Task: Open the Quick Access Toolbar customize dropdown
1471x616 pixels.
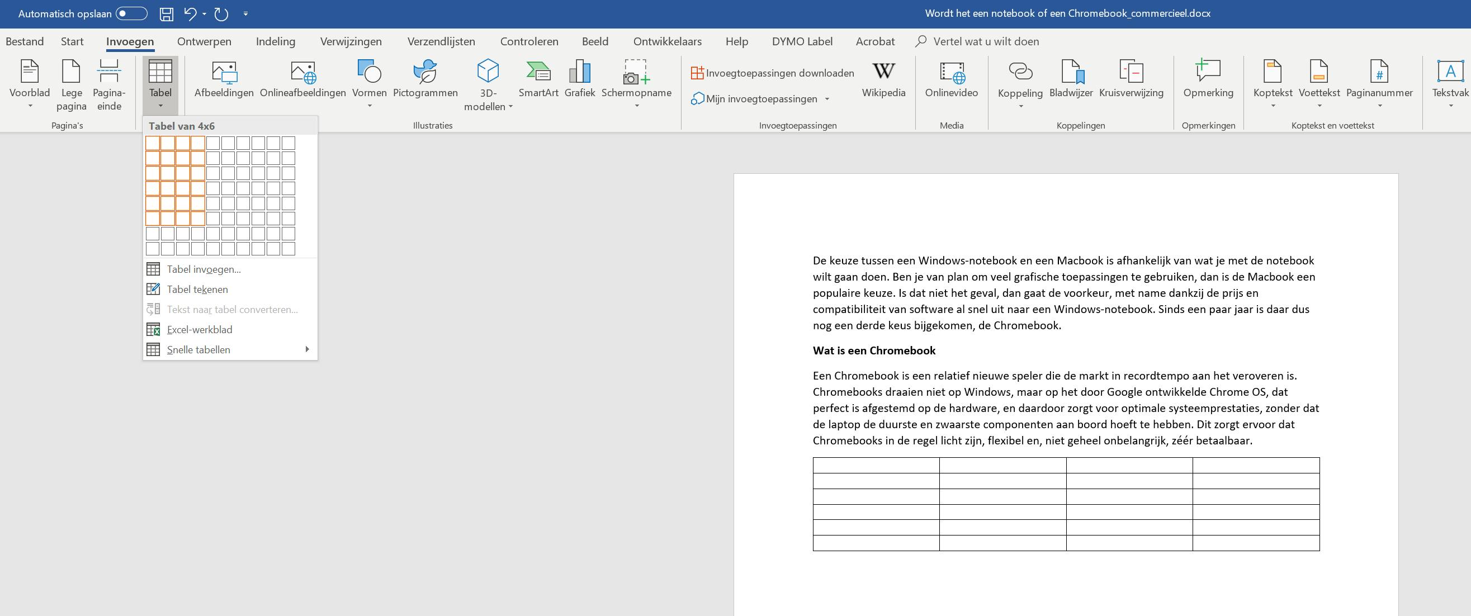Action: (x=245, y=14)
